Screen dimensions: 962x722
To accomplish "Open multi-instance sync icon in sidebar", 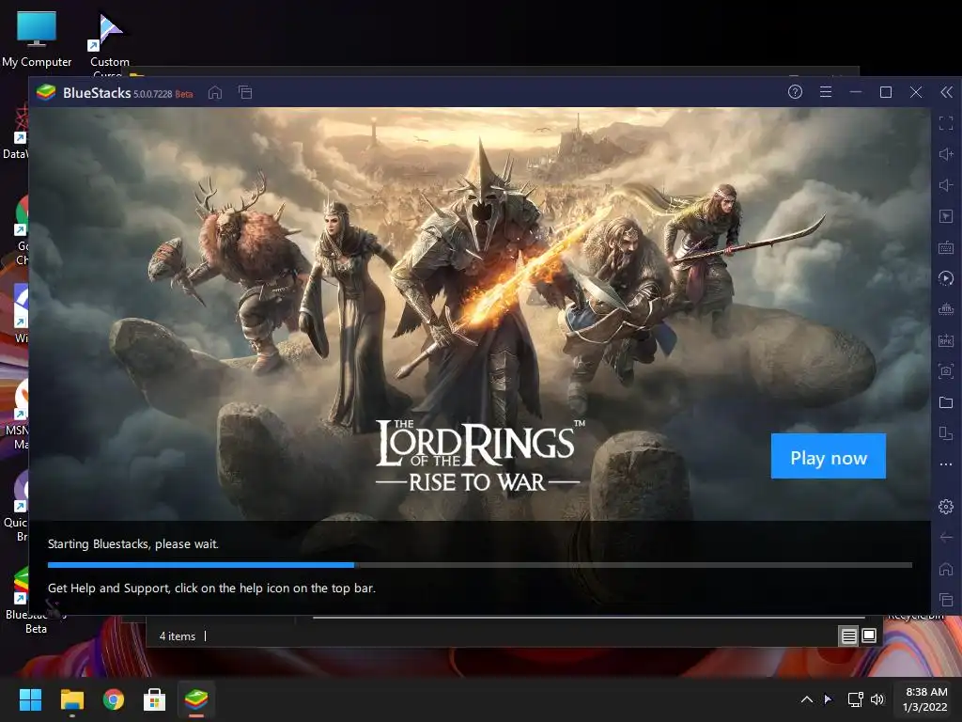I will tap(946, 309).
